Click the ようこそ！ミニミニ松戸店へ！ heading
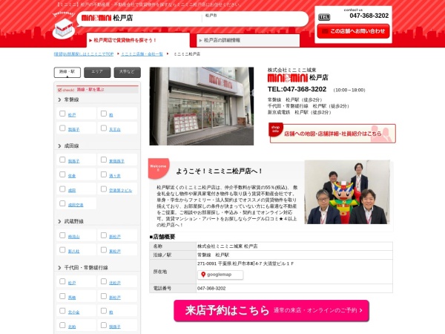This screenshot has height=334, width=445. click(220, 171)
